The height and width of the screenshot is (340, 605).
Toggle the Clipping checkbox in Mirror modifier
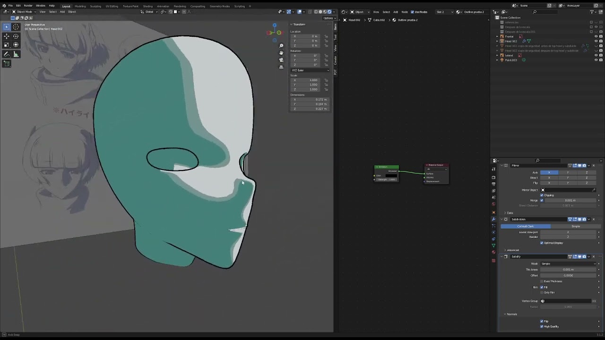[543, 195]
